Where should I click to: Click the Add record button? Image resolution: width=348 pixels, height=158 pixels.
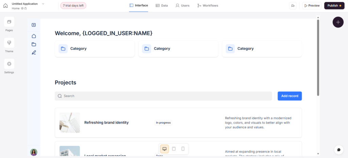(290, 96)
